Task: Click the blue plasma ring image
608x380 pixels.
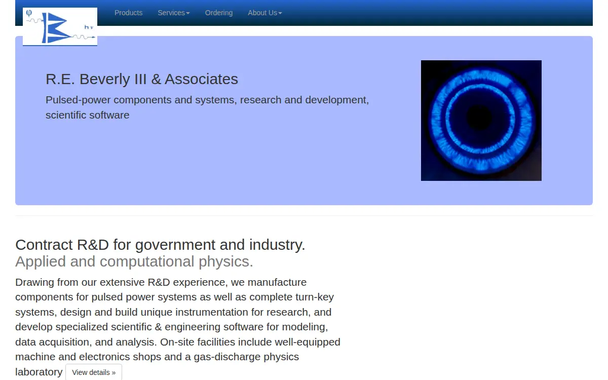Action: coord(481,121)
